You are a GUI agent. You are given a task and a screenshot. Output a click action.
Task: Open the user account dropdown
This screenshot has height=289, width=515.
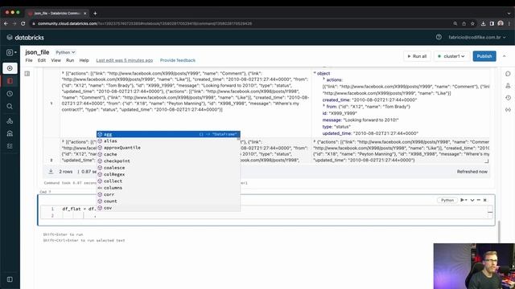[477, 38]
